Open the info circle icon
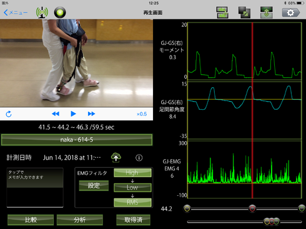 pyautogui.click(x=139, y=158)
